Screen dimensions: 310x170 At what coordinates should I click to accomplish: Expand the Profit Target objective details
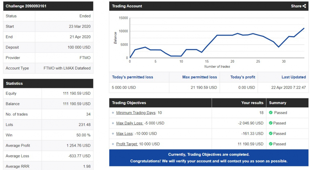point(113,144)
